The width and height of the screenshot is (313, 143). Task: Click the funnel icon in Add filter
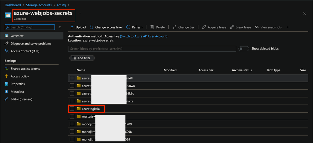pos(74,58)
